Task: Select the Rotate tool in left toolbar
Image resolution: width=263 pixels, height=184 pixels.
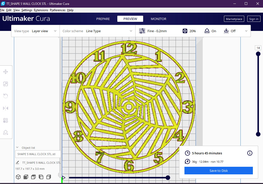Action: (6, 96)
